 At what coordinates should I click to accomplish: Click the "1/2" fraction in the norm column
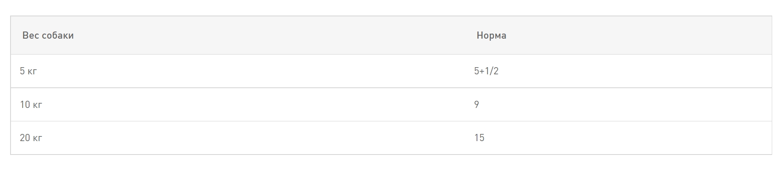[492, 71]
